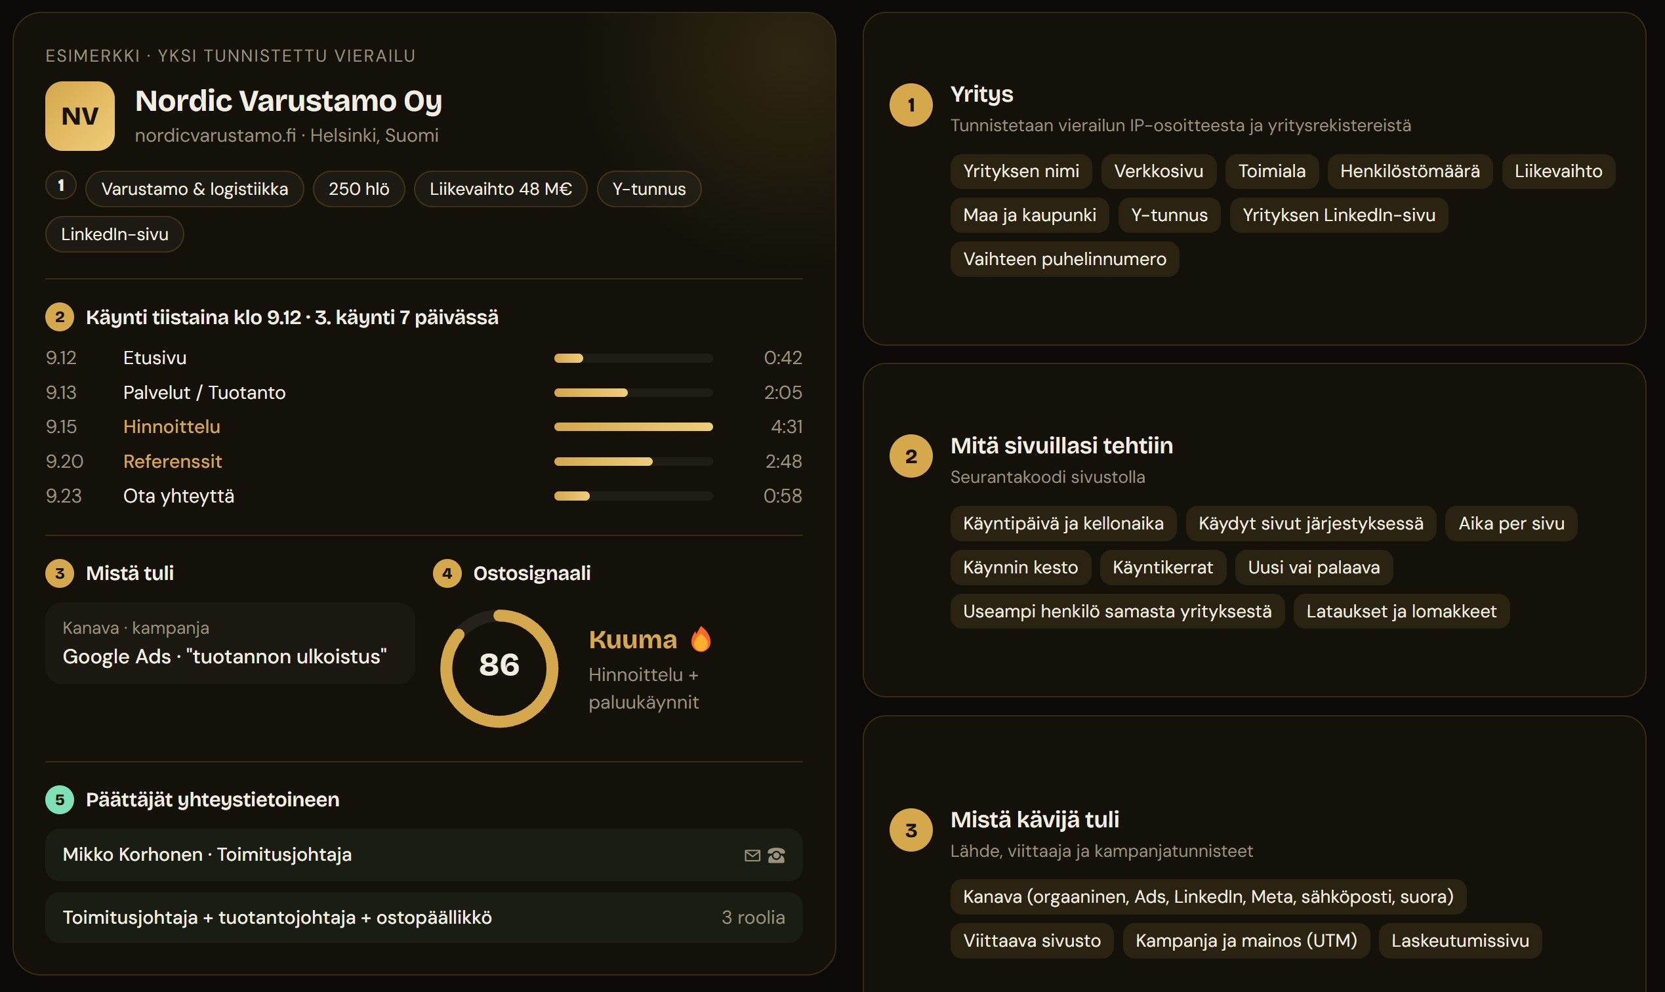Screen dimensions: 1665x992
Task: Select the Yrityksen LinkedIn-sivu tag
Action: pyautogui.click(x=1339, y=215)
